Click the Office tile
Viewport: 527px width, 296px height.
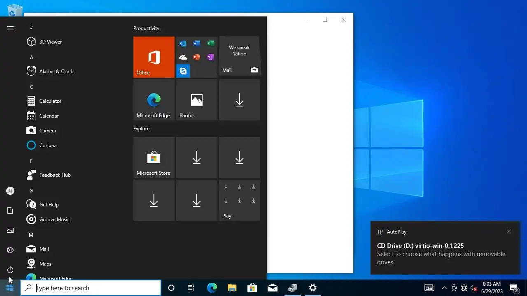point(154,57)
